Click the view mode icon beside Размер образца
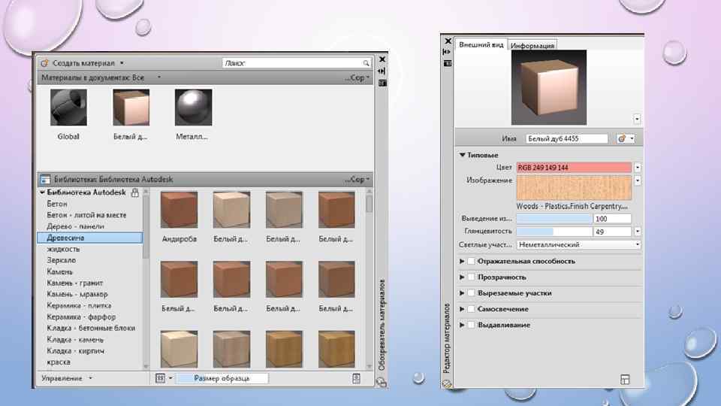 pyautogui.click(x=160, y=378)
